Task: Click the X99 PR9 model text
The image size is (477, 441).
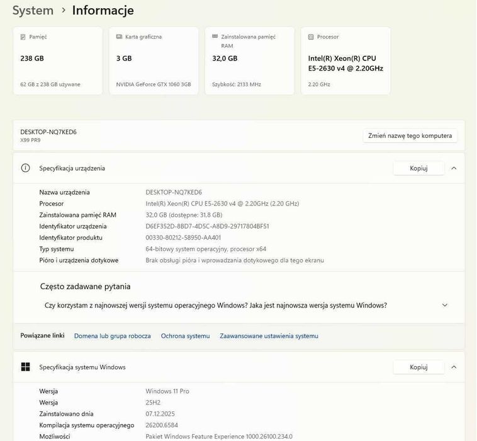Action: (x=30, y=140)
